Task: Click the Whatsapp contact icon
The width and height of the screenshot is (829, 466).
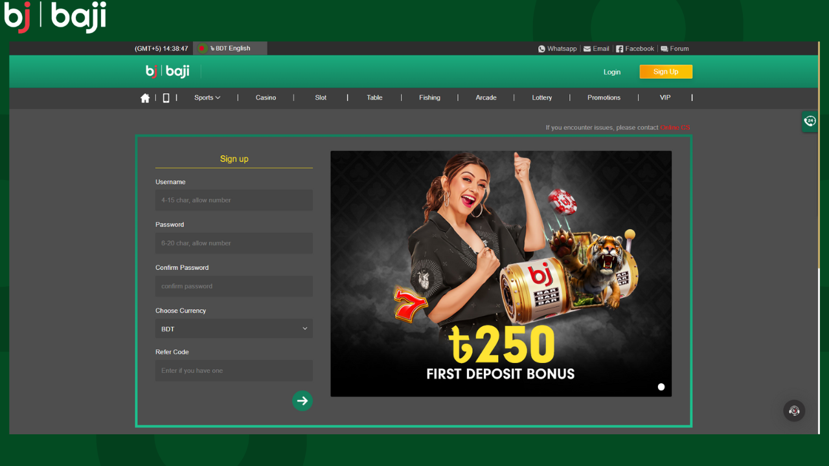Action: tap(541, 49)
